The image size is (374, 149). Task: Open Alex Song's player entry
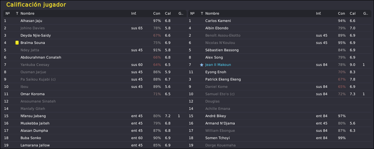pos(214,57)
